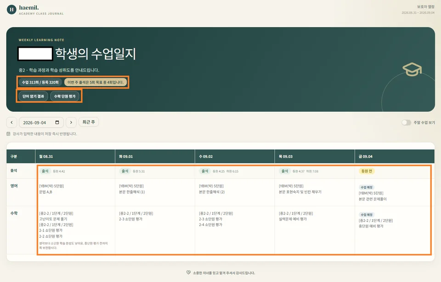Click the graduation cap icon in banner
The width and height of the screenshot is (441, 282).
(412, 69)
